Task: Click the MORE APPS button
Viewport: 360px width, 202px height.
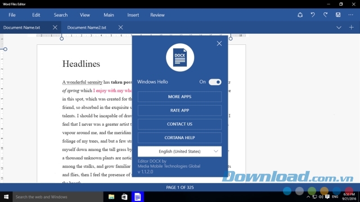Action: click(x=179, y=97)
